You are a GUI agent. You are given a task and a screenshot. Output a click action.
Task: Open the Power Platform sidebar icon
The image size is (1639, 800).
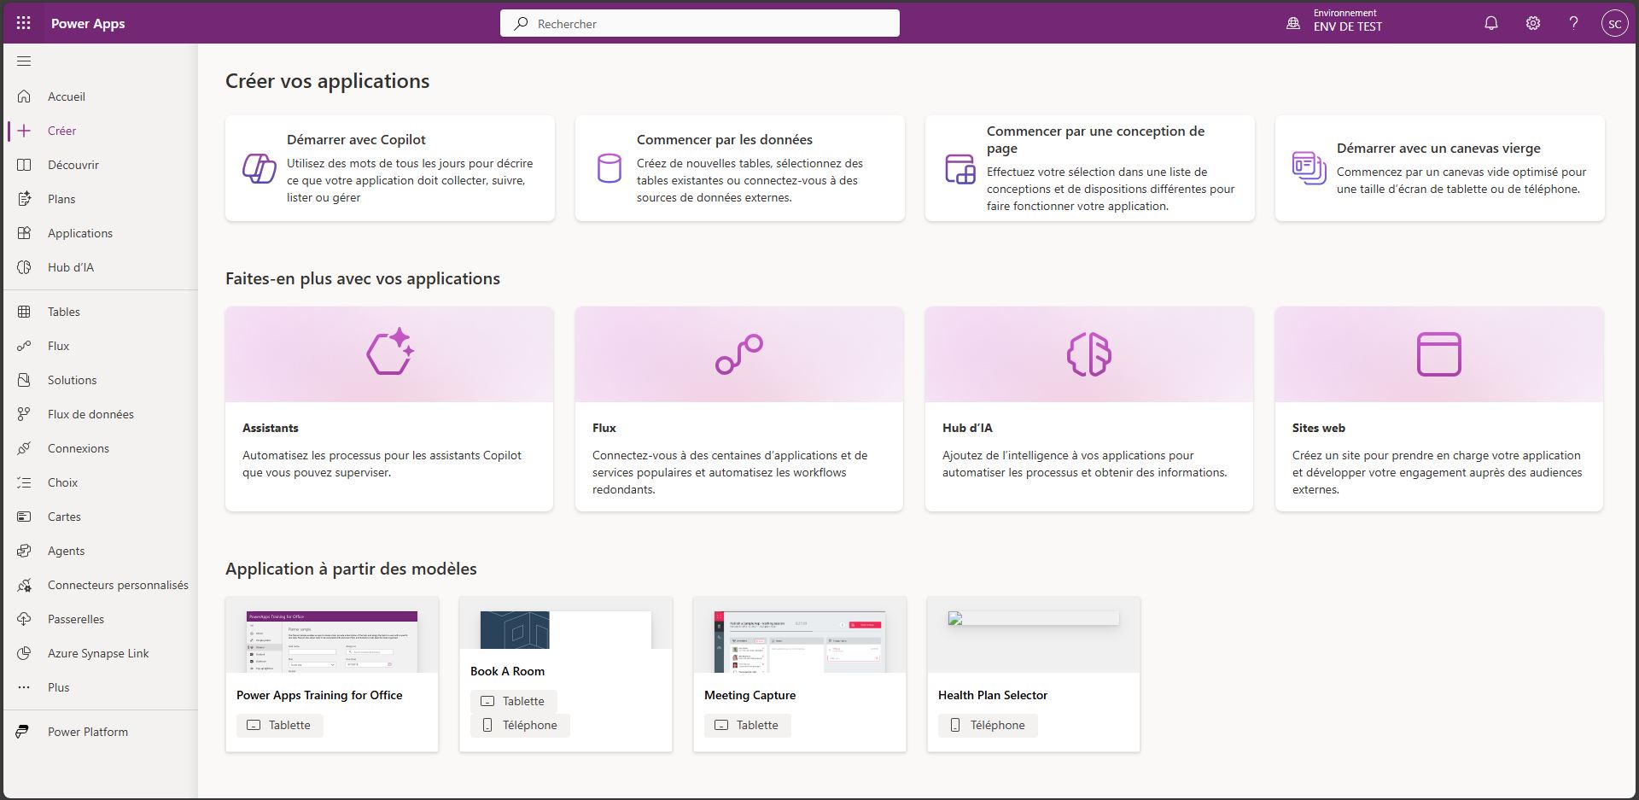[24, 732]
